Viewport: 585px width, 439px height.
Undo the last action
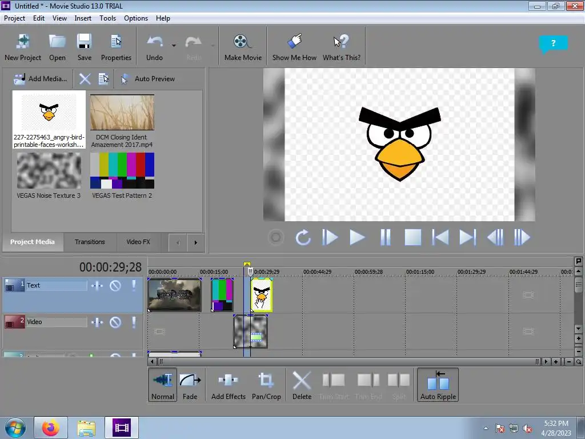tap(154, 47)
